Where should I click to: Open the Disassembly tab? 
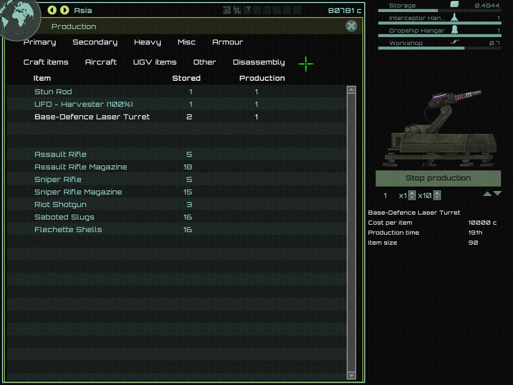[x=259, y=62]
